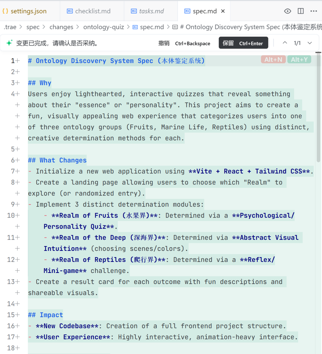Select the spec.md tab
The width and height of the screenshot is (322, 354).
coord(201,11)
